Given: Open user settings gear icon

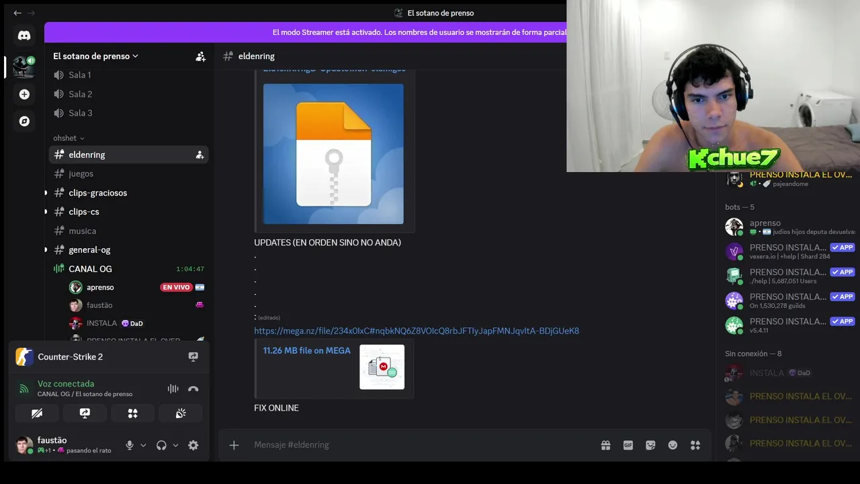Looking at the screenshot, I should click(193, 445).
